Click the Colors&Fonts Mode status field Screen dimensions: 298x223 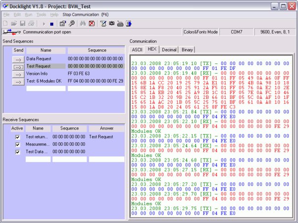point(200,32)
